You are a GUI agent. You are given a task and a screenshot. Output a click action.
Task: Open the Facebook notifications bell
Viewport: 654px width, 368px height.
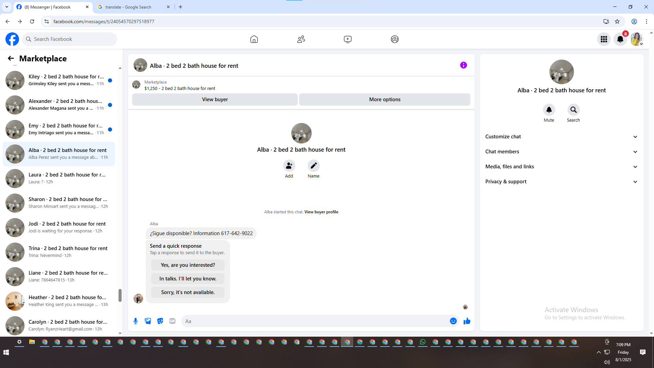pos(620,39)
